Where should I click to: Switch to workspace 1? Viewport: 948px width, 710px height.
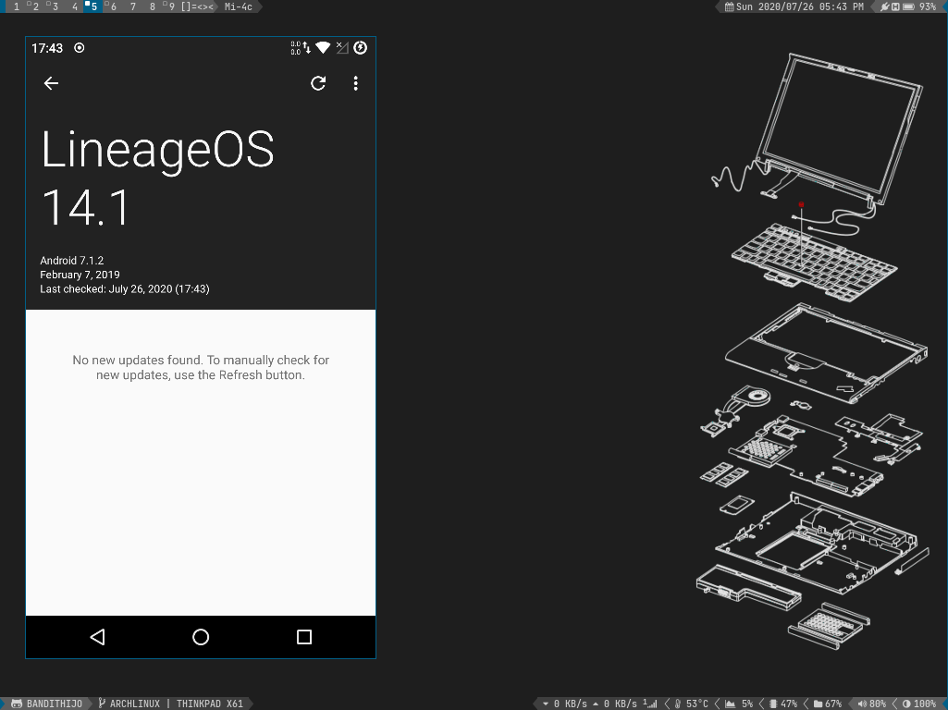click(x=17, y=6)
